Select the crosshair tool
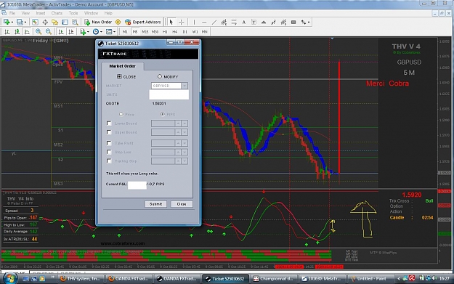 (x=182, y=22)
